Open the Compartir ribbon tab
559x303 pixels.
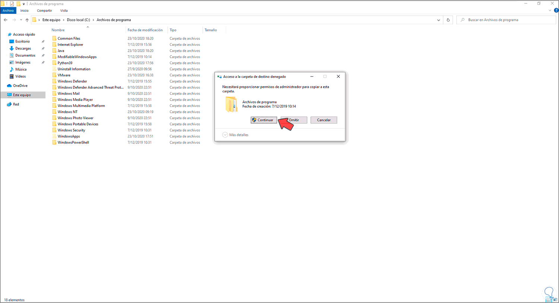(x=44, y=11)
